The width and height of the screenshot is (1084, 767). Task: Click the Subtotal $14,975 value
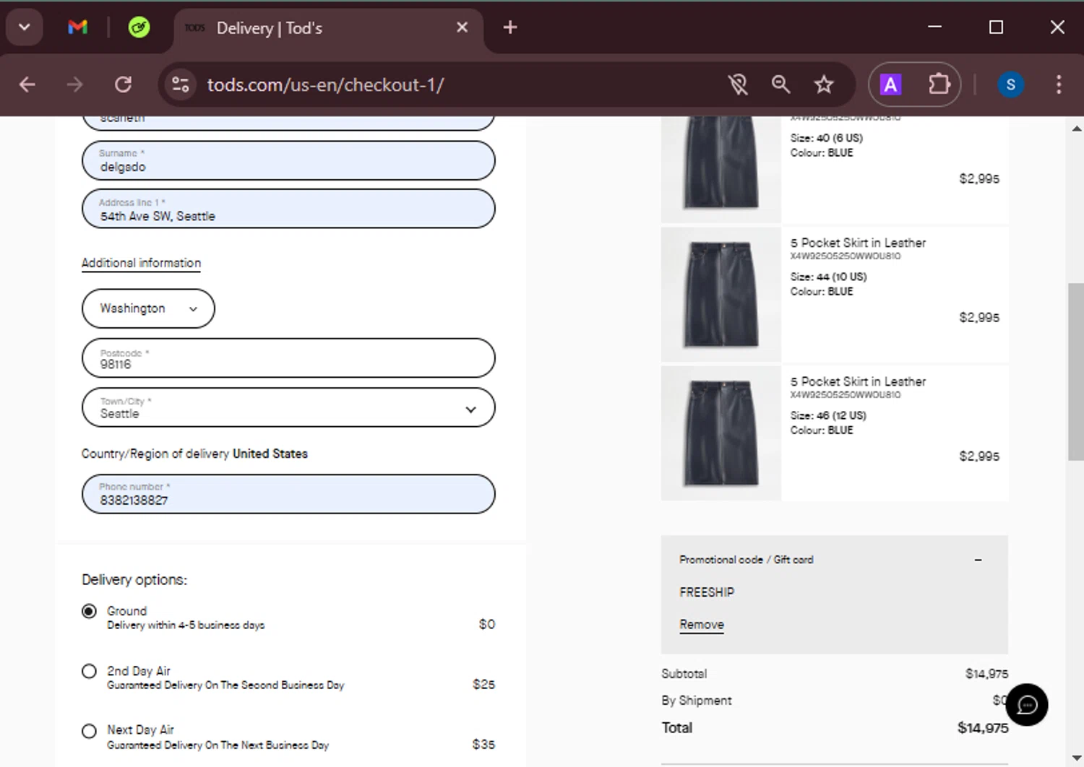(986, 674)
